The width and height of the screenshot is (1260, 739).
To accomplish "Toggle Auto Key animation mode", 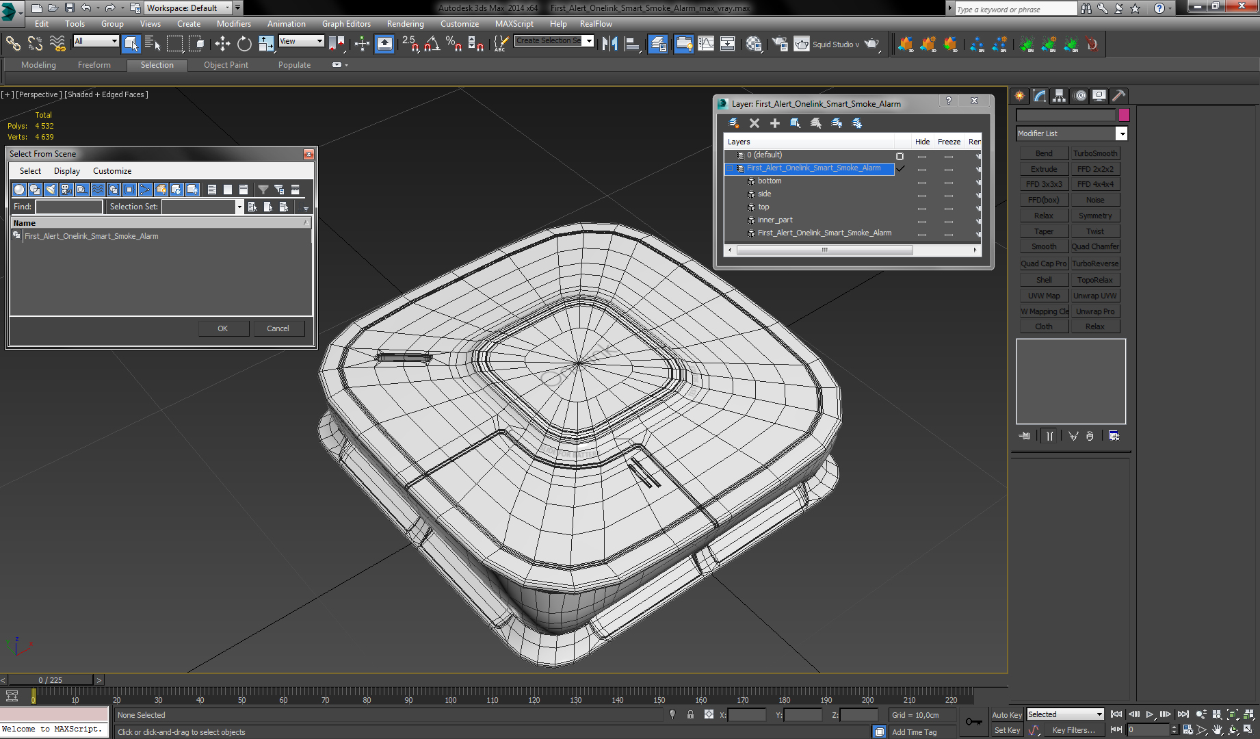I will [1006, 714].
